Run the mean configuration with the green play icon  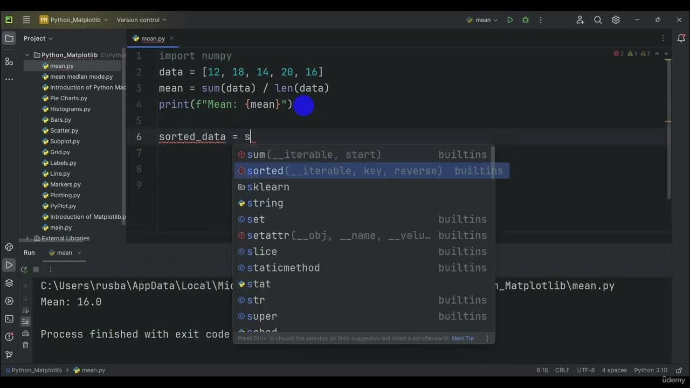tap(510, 20)
